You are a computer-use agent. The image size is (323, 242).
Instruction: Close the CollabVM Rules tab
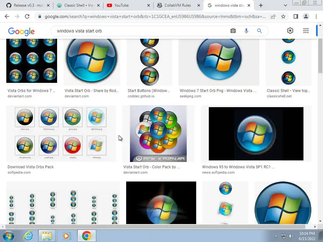(199, 6)
